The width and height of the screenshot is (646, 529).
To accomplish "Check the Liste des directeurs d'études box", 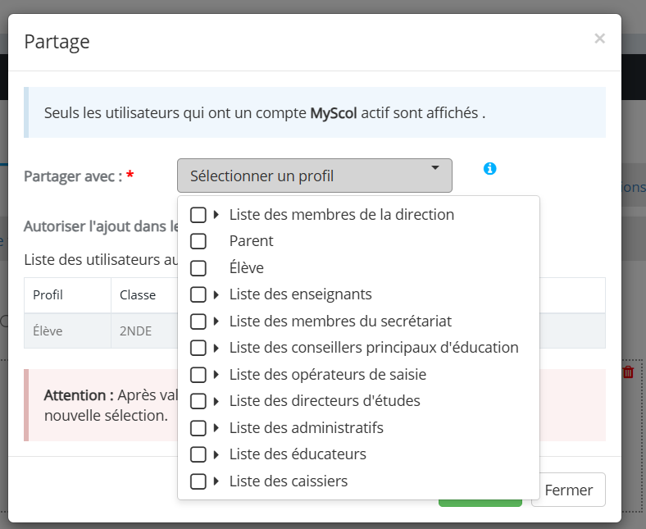I will pos(198,401).
